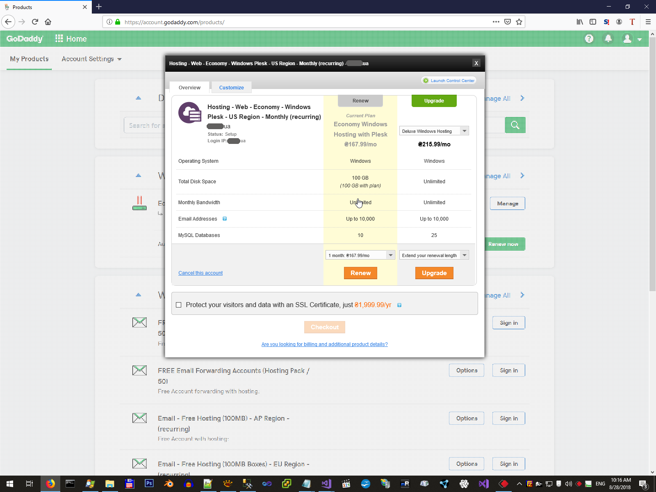This screenshot has height=492, width=656.
Task: Expand the Account Settings menu
Action: pyautogui.click(x=91, y=59)
